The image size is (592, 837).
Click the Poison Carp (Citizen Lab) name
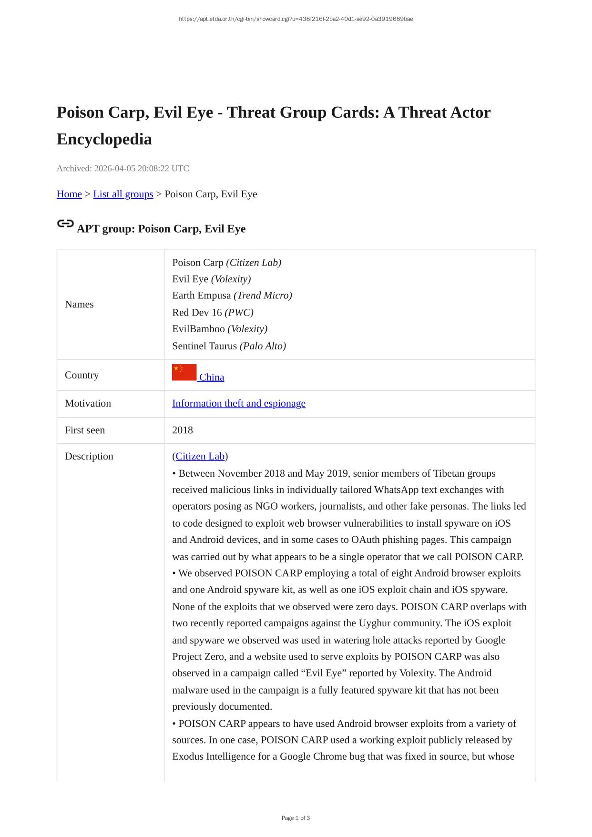pos(226,263)
